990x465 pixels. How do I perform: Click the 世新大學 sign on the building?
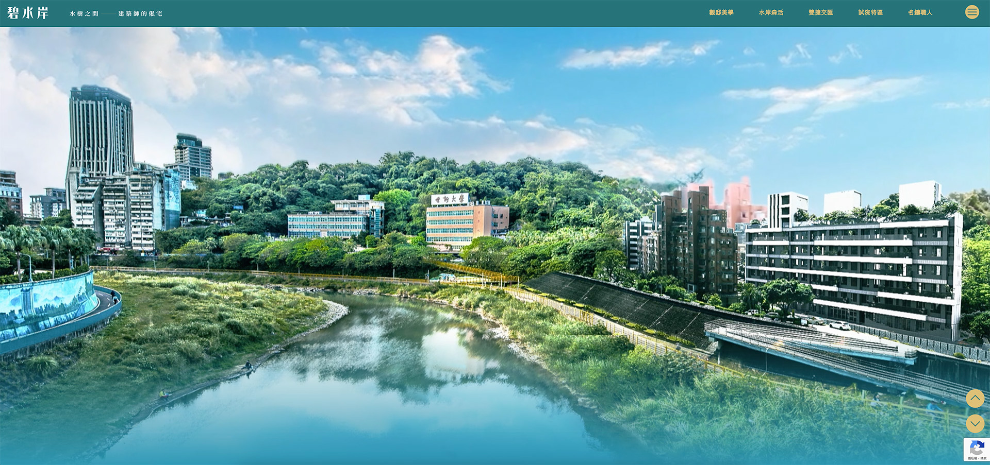coord(450,199)
